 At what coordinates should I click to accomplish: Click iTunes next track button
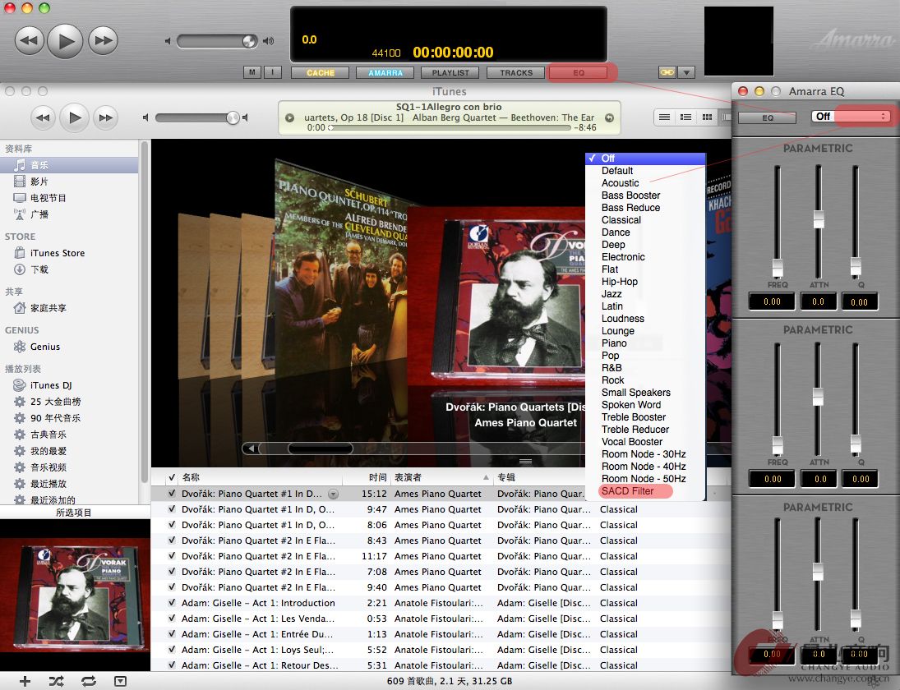pyautogui.click(x=105, y=117)
